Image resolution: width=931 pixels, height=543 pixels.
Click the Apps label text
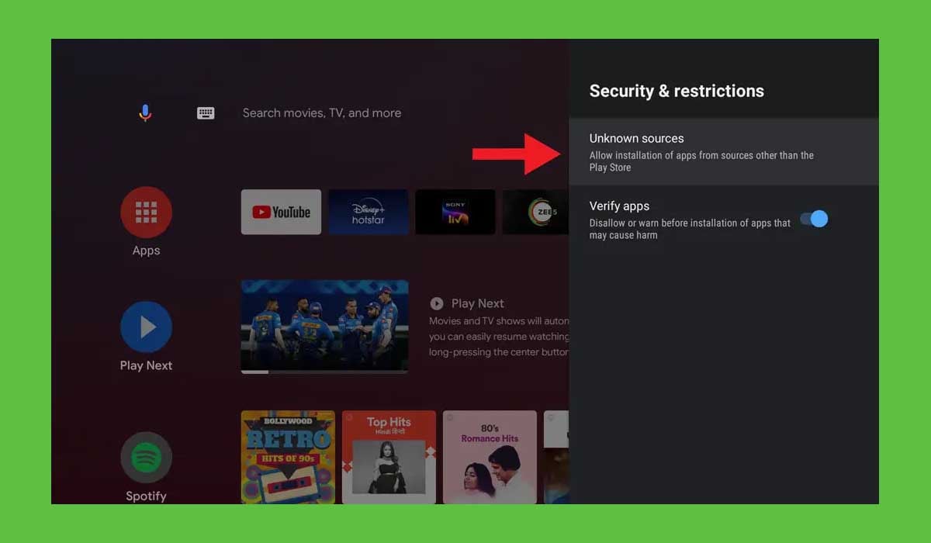coord(146,251)
